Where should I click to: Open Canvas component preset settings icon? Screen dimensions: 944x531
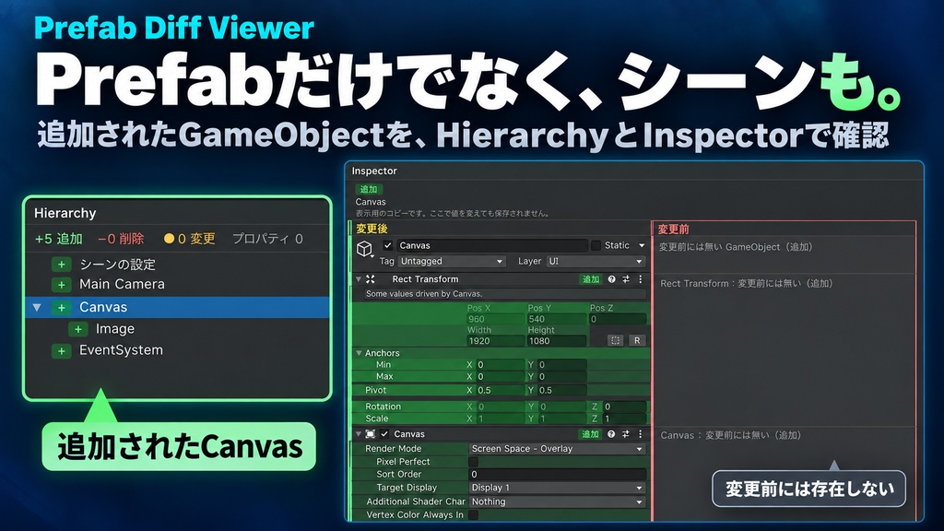626,434
